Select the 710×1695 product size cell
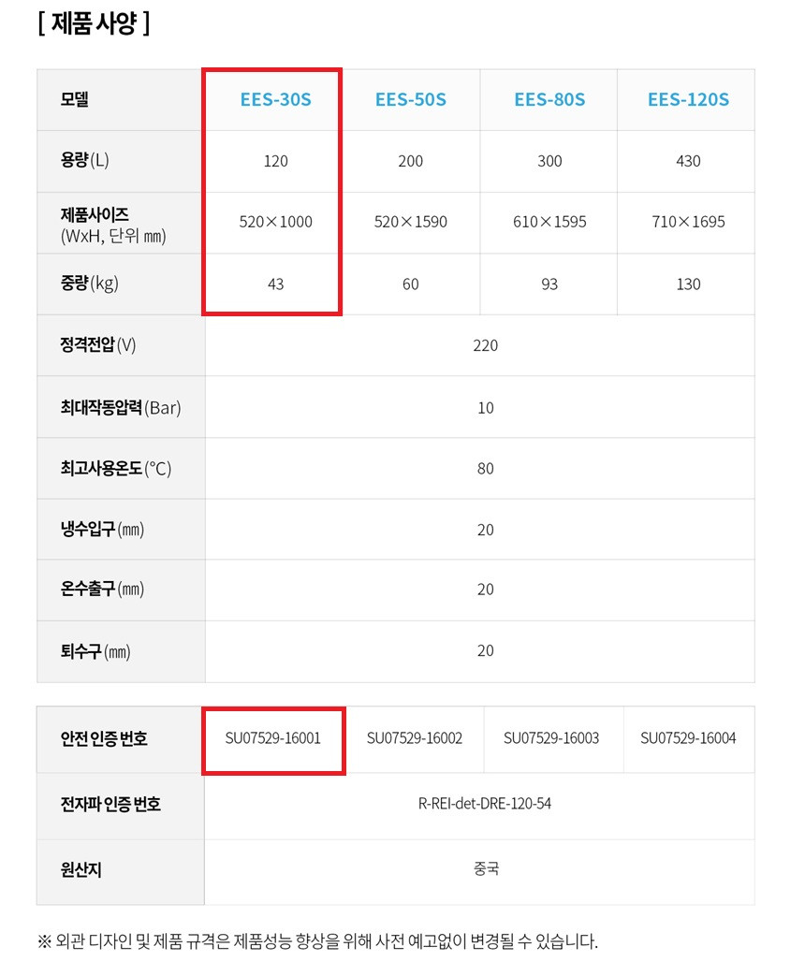Screen dimensions: 805x976 pos(688,222)
